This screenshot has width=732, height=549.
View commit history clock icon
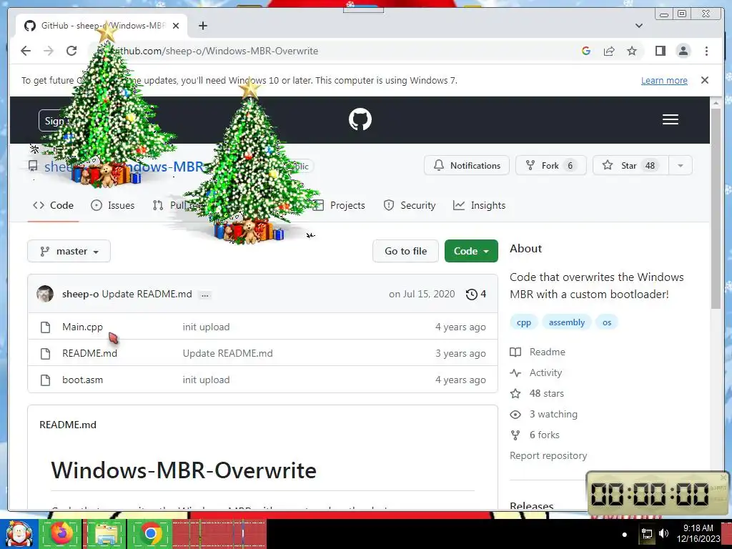(x=476, y=294)
